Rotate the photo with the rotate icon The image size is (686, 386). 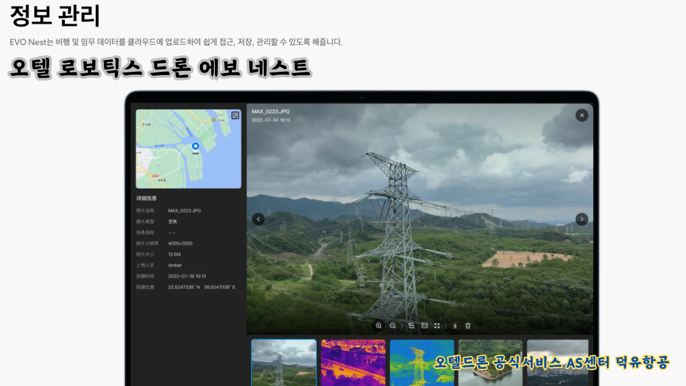[411, 325]
